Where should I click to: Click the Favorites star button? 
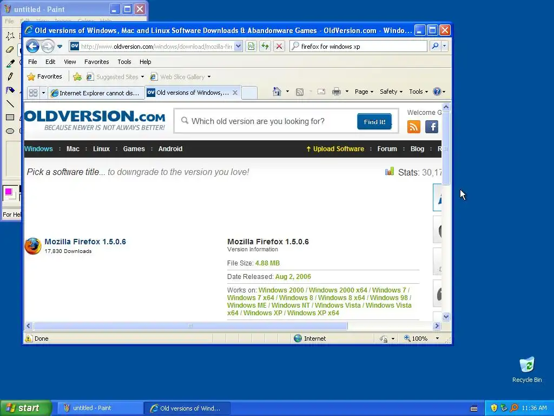point(45,76)
